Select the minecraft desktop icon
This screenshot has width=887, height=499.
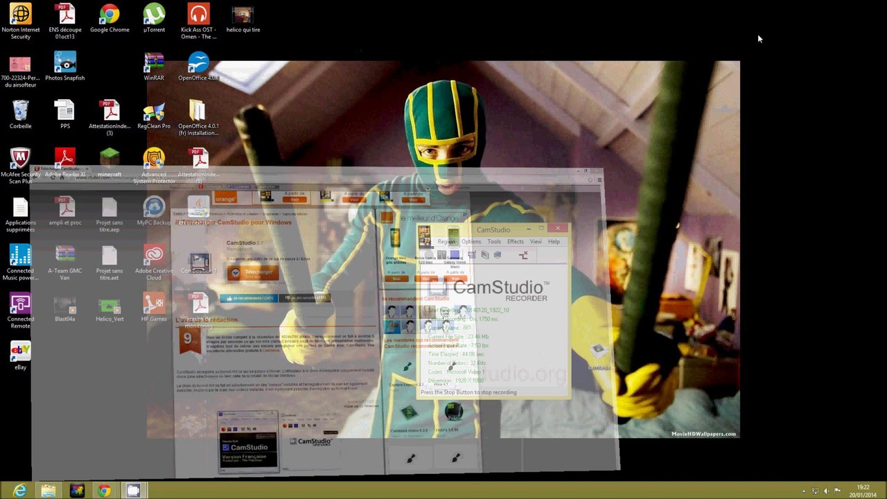[109, 163]
